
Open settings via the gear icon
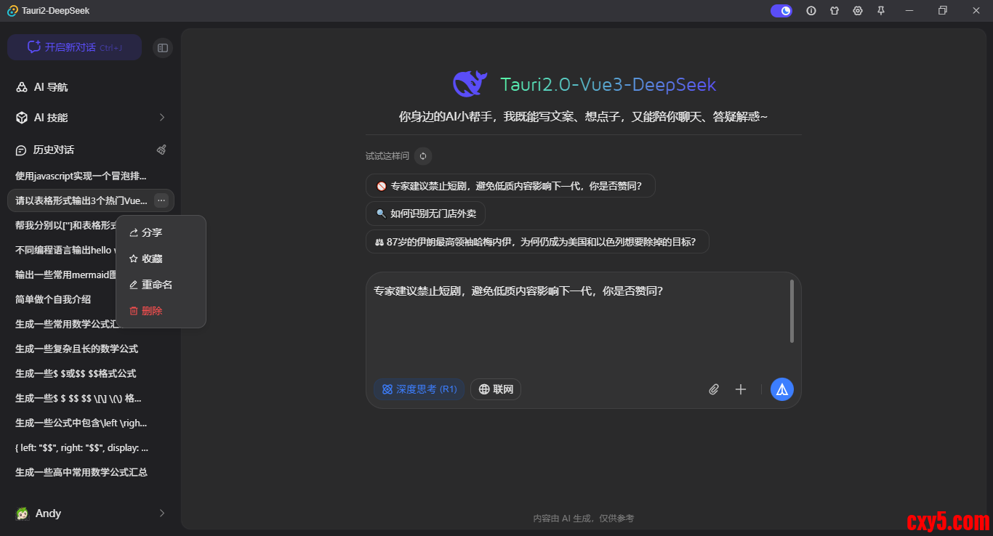[x=857, y=10]
